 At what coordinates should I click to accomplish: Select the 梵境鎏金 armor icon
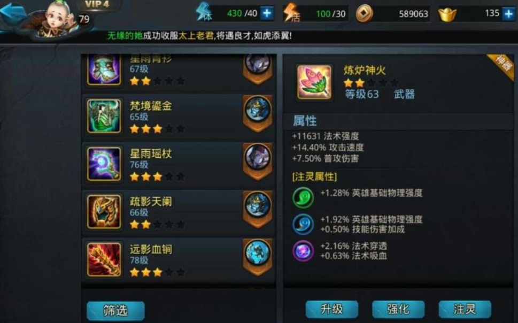coord(104,116)
